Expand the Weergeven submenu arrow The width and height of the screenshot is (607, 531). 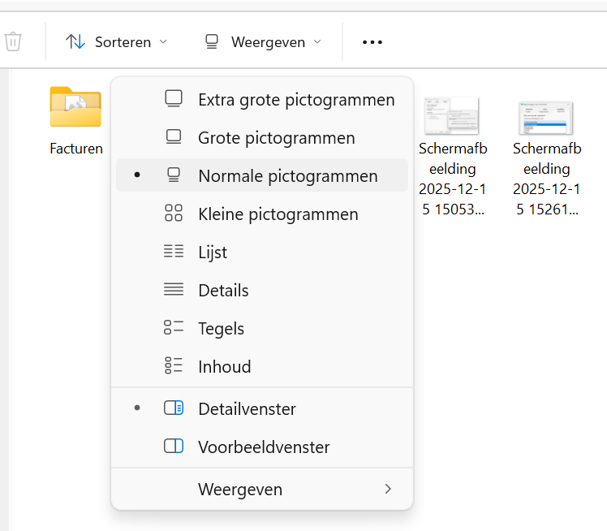point(388,489)
